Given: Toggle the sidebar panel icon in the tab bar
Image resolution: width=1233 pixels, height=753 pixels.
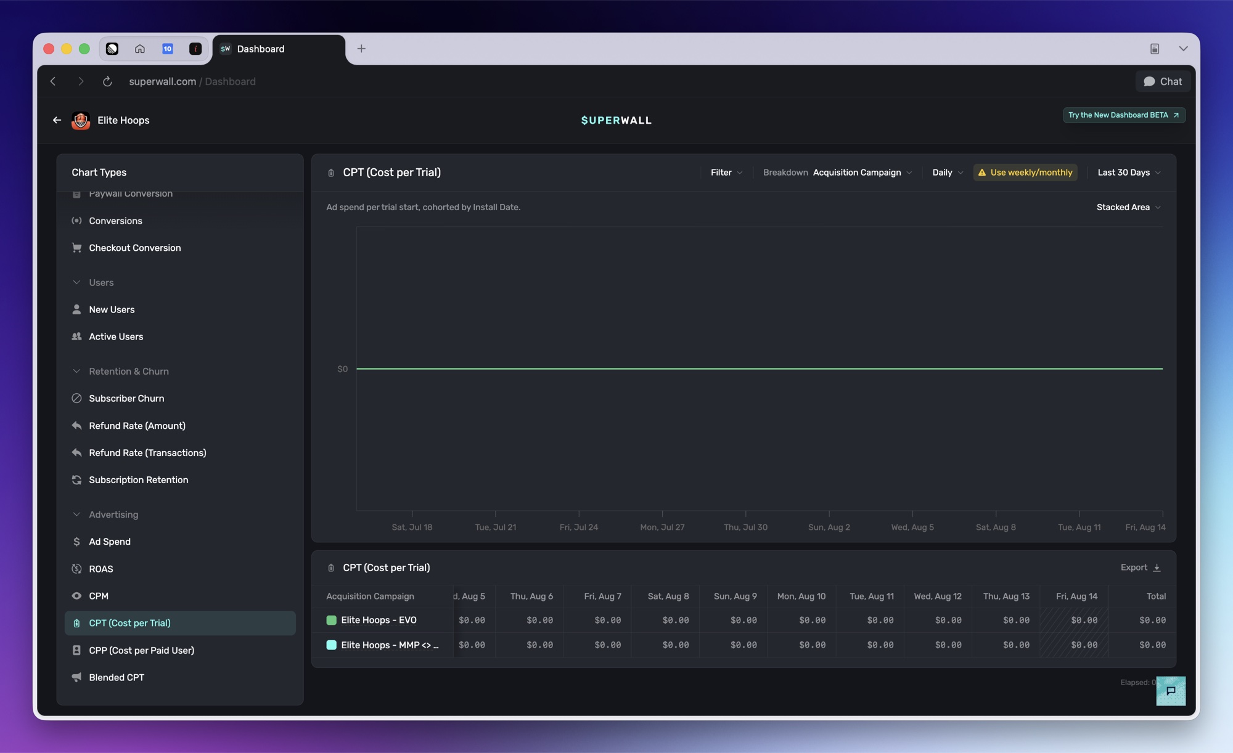Looking at the screenshot, I should [1155, 49].
